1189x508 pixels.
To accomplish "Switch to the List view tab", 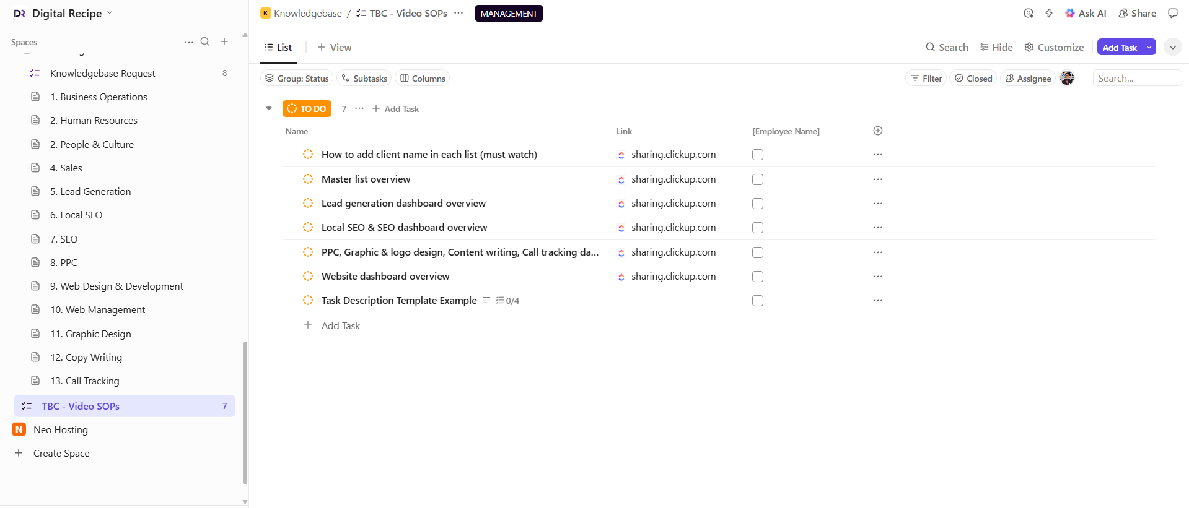I will 278,47.
